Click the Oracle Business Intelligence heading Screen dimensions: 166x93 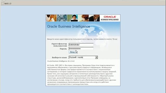68,26
